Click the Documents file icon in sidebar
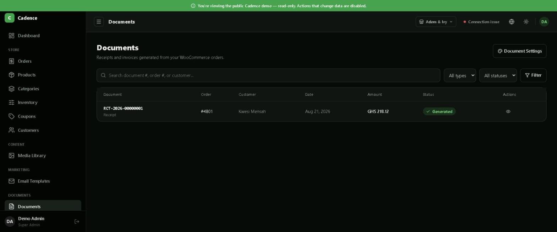 [11, 206]
